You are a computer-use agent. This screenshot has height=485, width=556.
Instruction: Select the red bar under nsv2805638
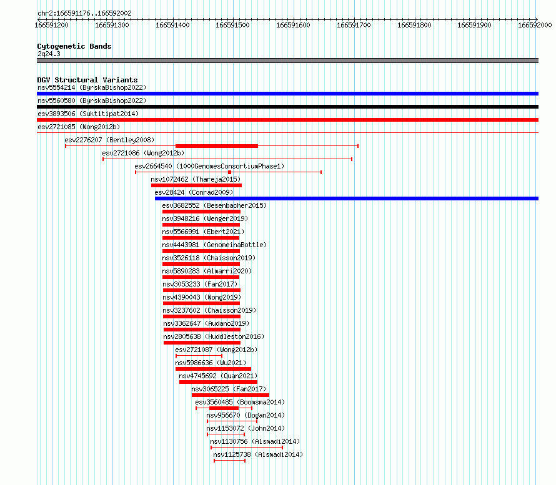(x=202, y=343)
